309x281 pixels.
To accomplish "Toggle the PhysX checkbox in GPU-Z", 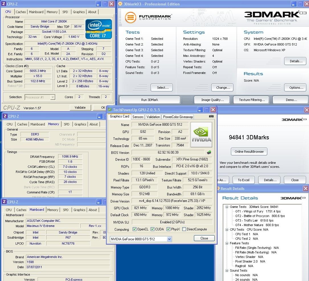I will click(x=168, y=229).
